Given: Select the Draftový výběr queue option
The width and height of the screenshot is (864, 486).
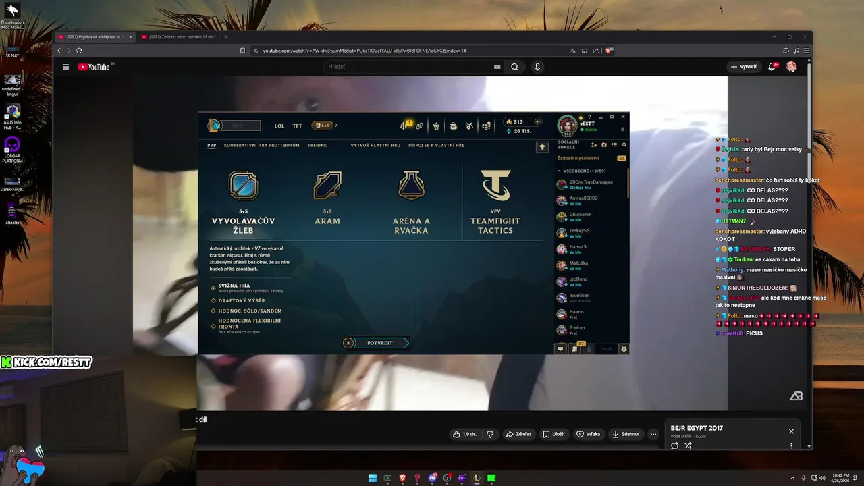Looking at the screenshot, I should point(238,300).
